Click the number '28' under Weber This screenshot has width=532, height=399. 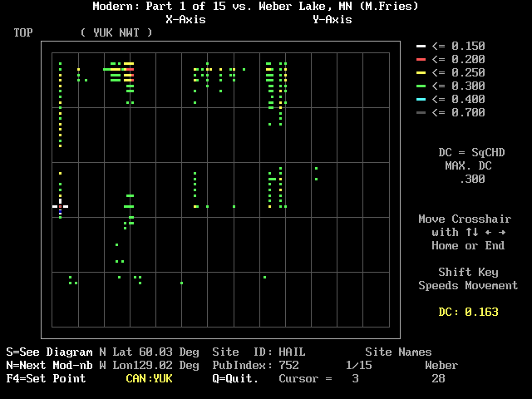coord(438,378)
